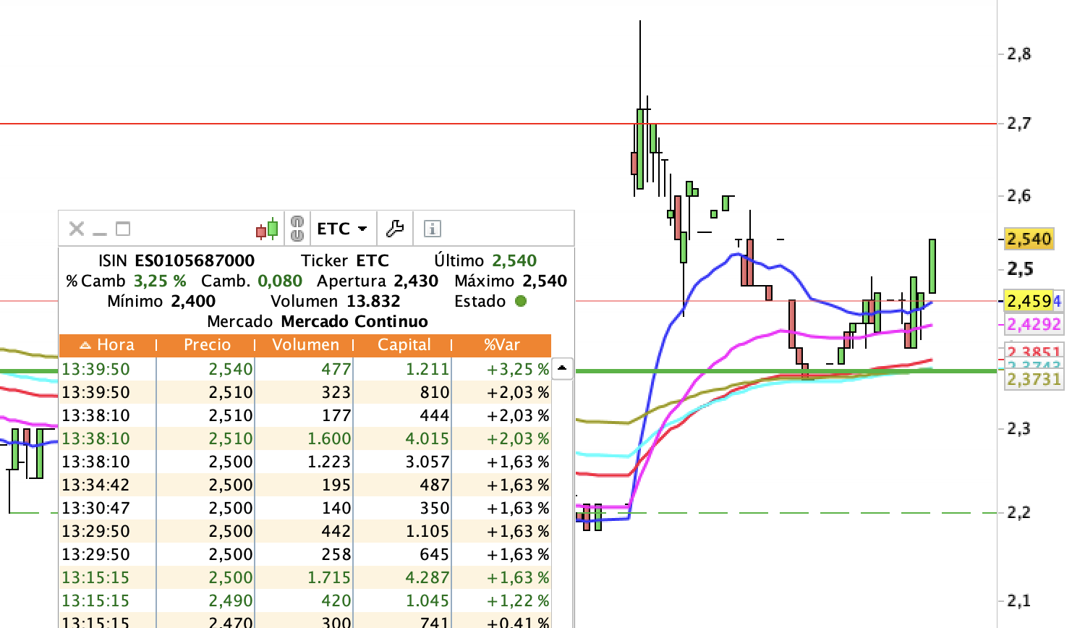
Task: Close the ETC trades panel
Action: pyautogui.click(x=76, y=229)
